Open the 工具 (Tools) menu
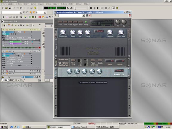 (64, 4)
